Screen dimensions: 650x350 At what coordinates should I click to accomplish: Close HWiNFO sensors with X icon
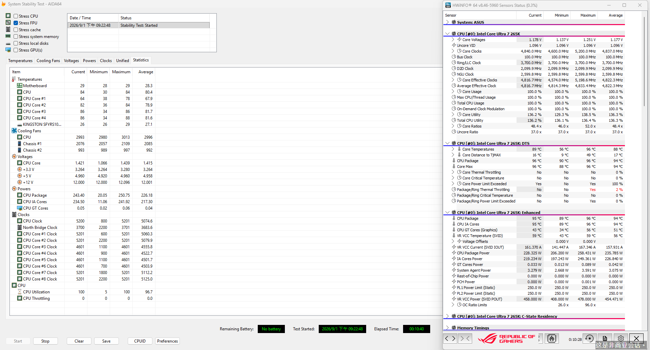[x=636, y=338]
